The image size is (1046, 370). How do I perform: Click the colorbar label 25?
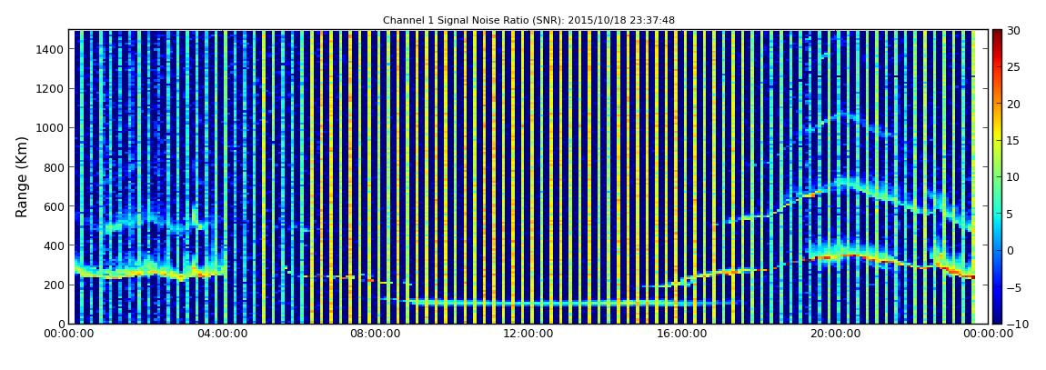click(1014, 67)
